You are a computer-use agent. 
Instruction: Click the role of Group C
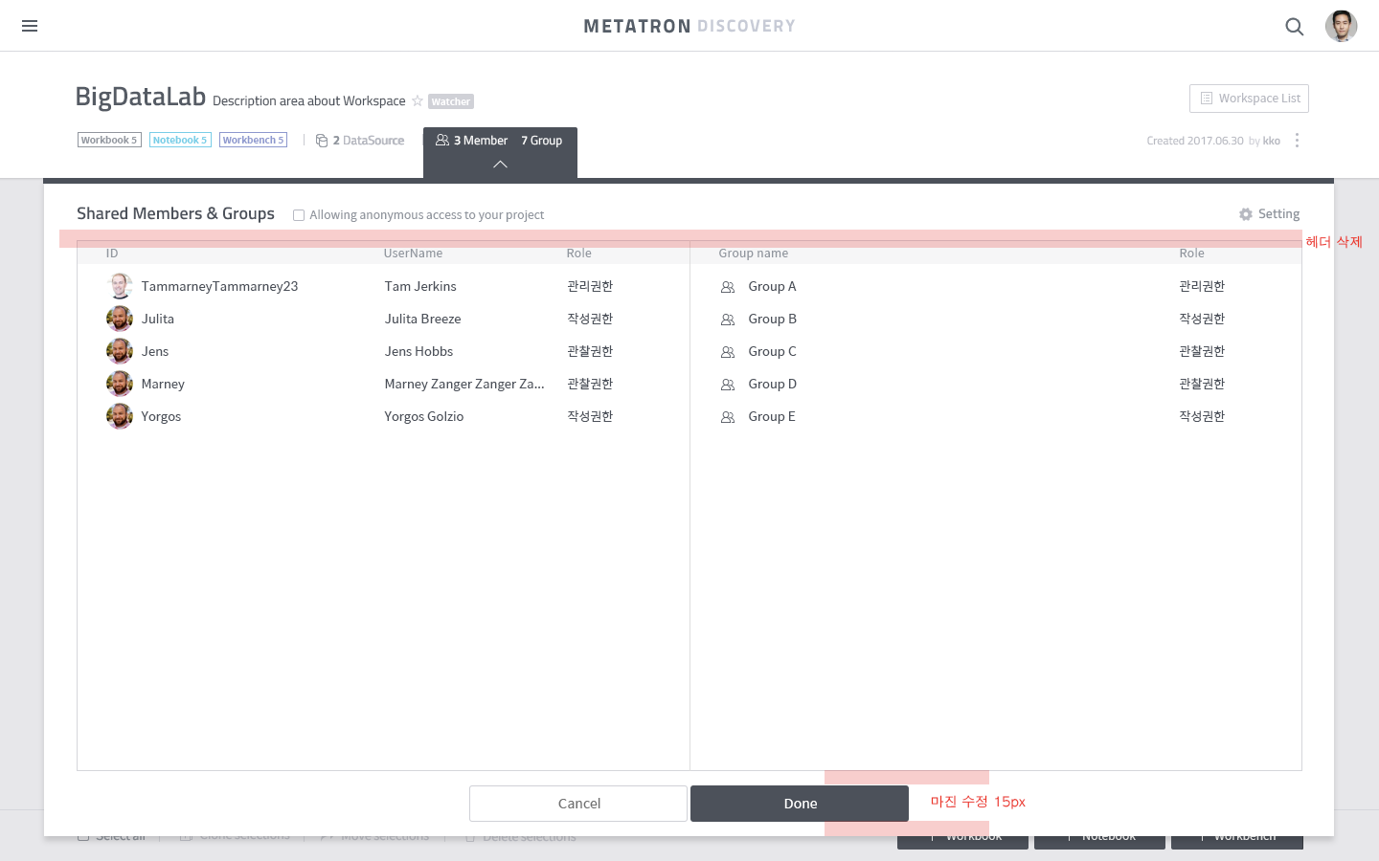point(1202,351)
